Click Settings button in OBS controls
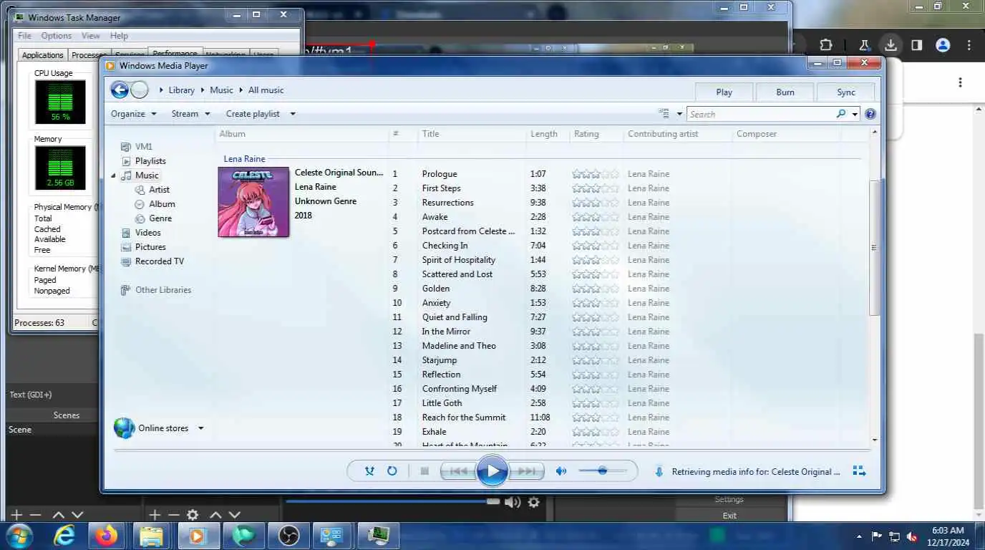 click(729, 499)
